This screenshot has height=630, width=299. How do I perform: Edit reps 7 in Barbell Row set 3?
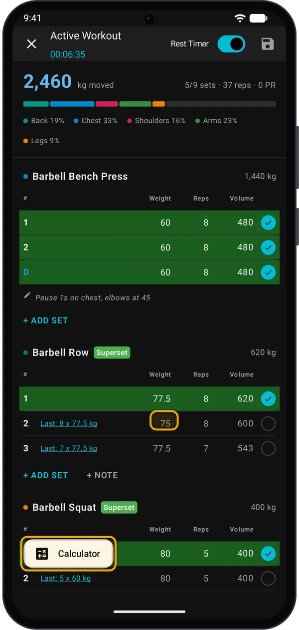(x=206, y=449)
